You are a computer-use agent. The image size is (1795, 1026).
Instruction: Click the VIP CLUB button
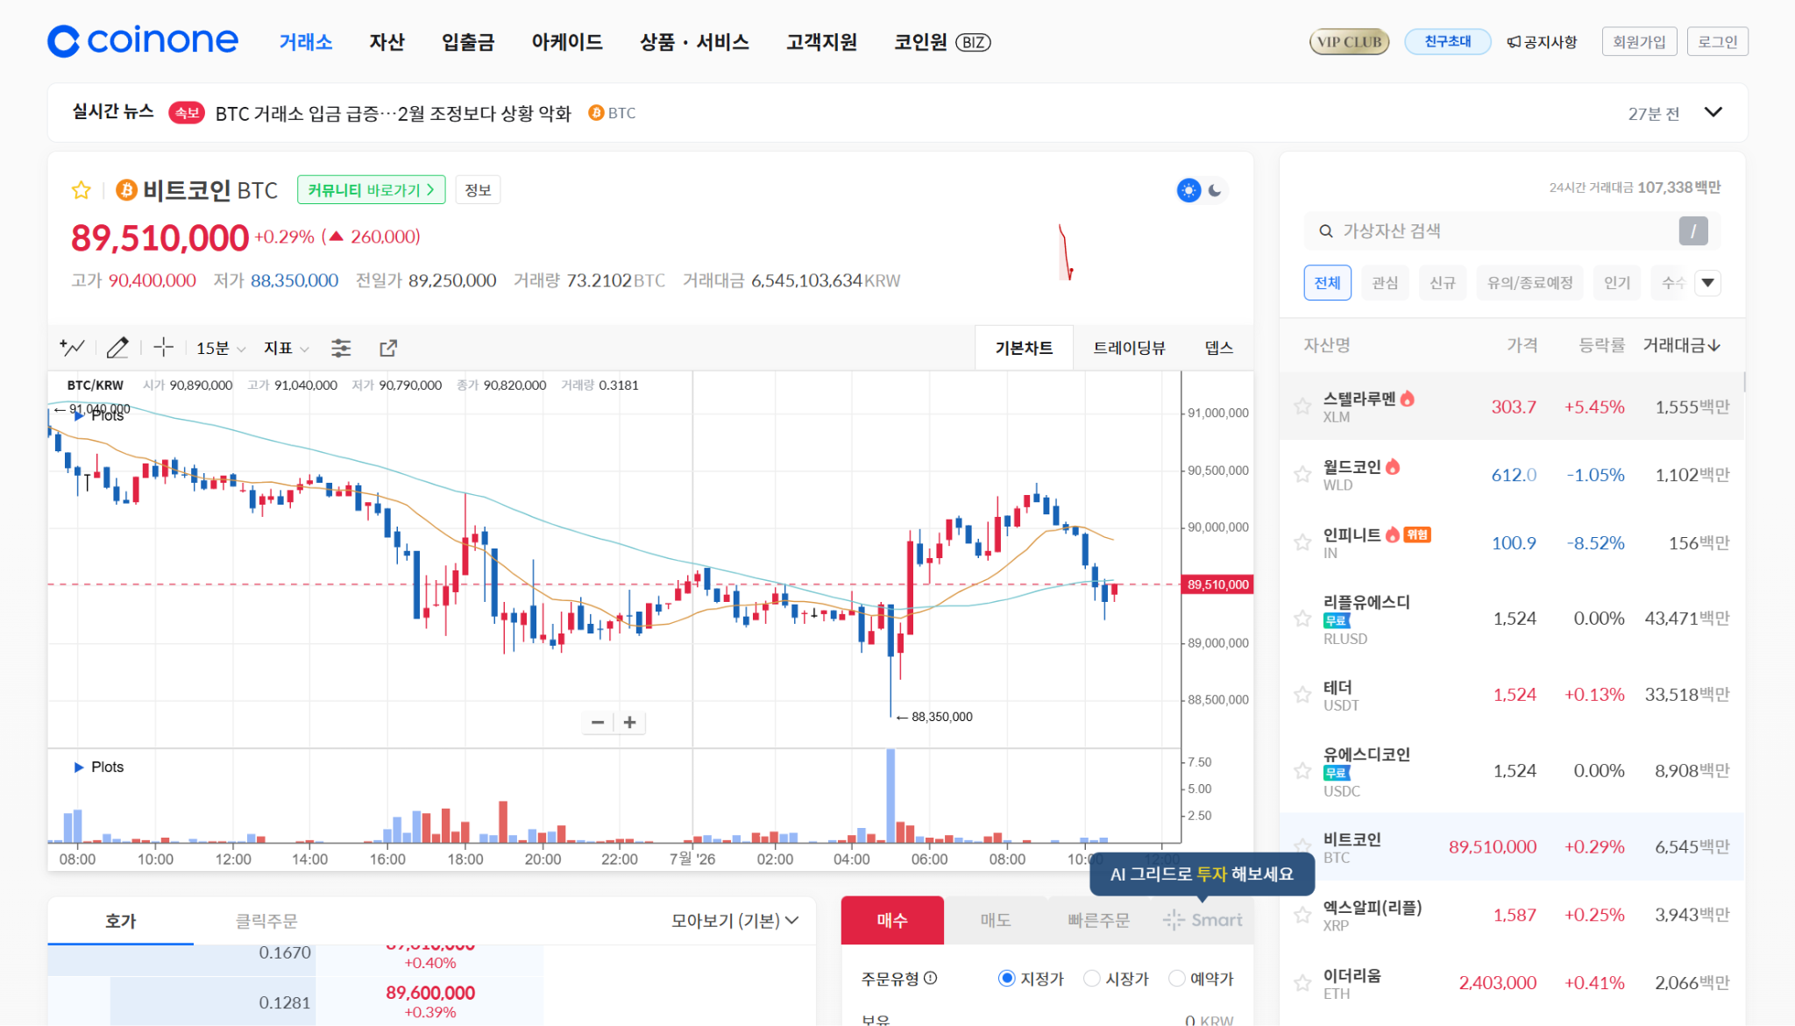coord(1350,42)
